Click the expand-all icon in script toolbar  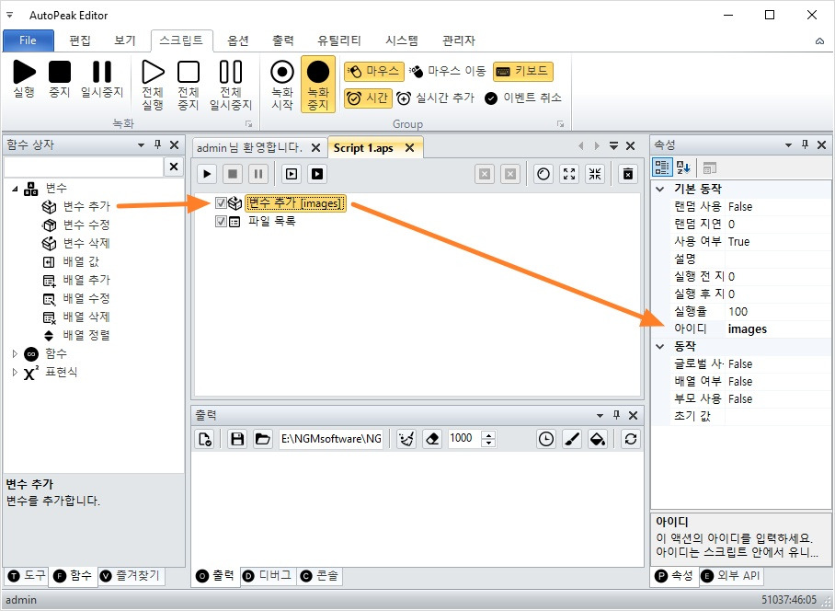[569, 174]
